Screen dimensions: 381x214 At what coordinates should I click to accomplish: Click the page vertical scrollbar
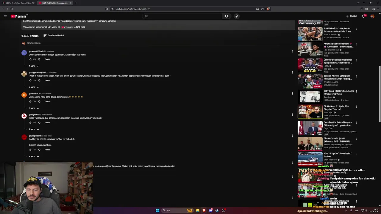(x=380, y=94)
